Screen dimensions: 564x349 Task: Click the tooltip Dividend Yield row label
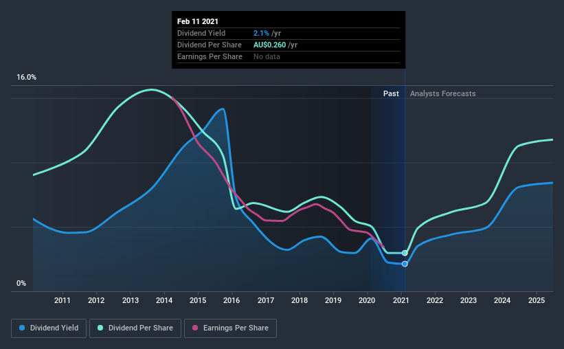coord(201,33)
